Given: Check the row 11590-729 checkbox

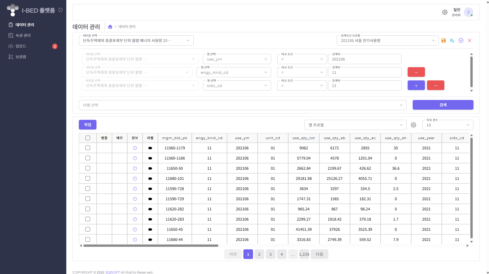Looking at the screenshot, I should click(x=88, y=199).
